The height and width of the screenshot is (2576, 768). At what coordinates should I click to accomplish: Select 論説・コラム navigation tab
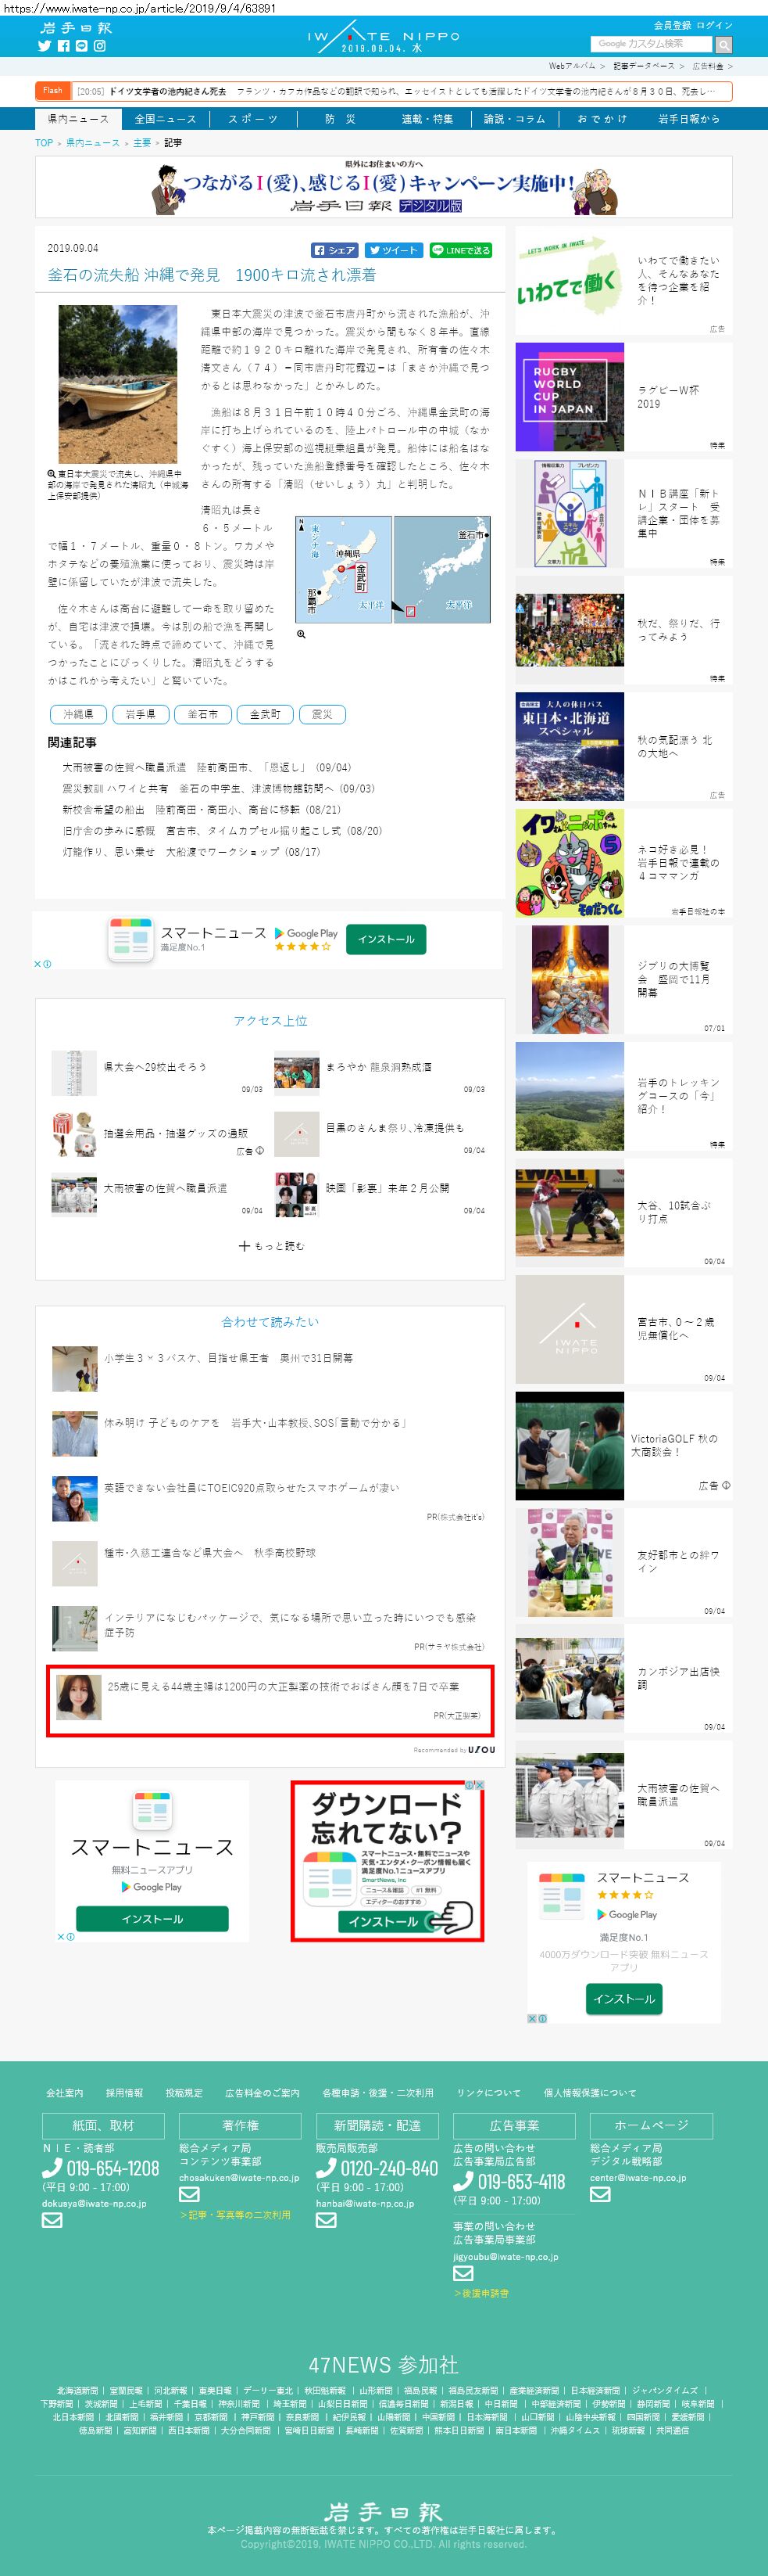pos(514,119)
